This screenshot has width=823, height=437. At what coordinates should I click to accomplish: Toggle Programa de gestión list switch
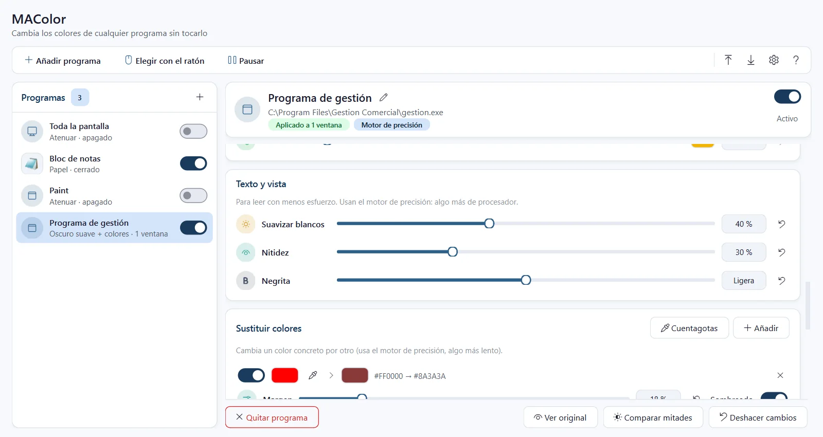tap(193, 228)
